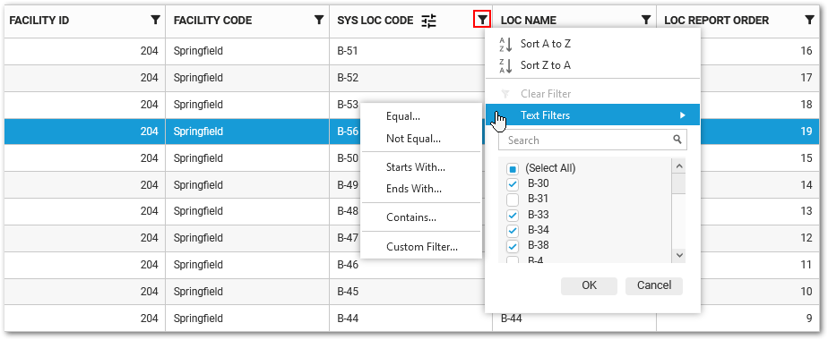This screenshot has height=340, width=828.
Task: Click the B-44 cell in SYS LOC CODE
Action: point(410,319)
